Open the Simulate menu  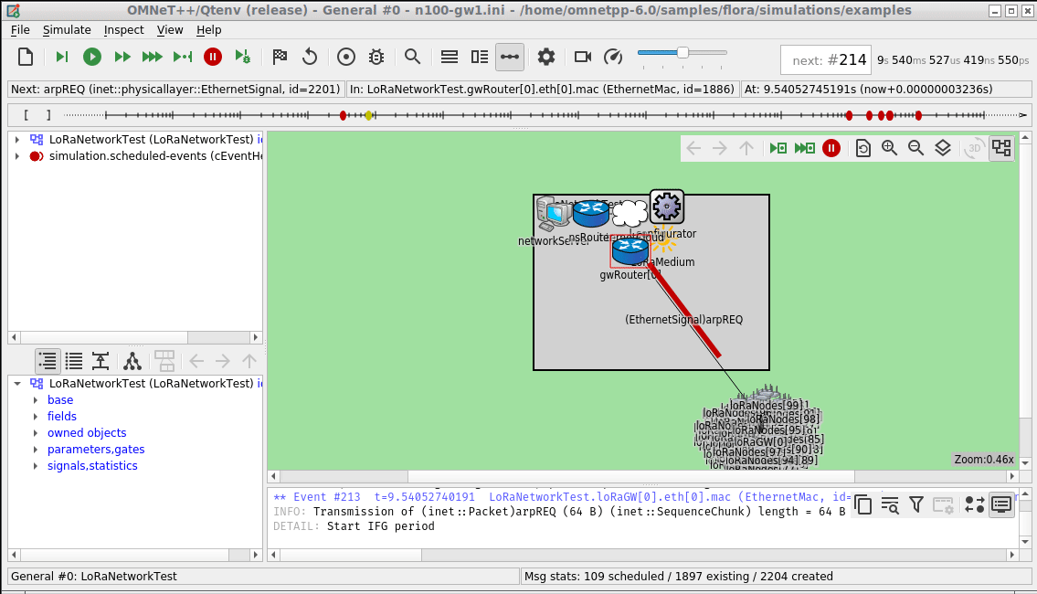tap(67, 30)
